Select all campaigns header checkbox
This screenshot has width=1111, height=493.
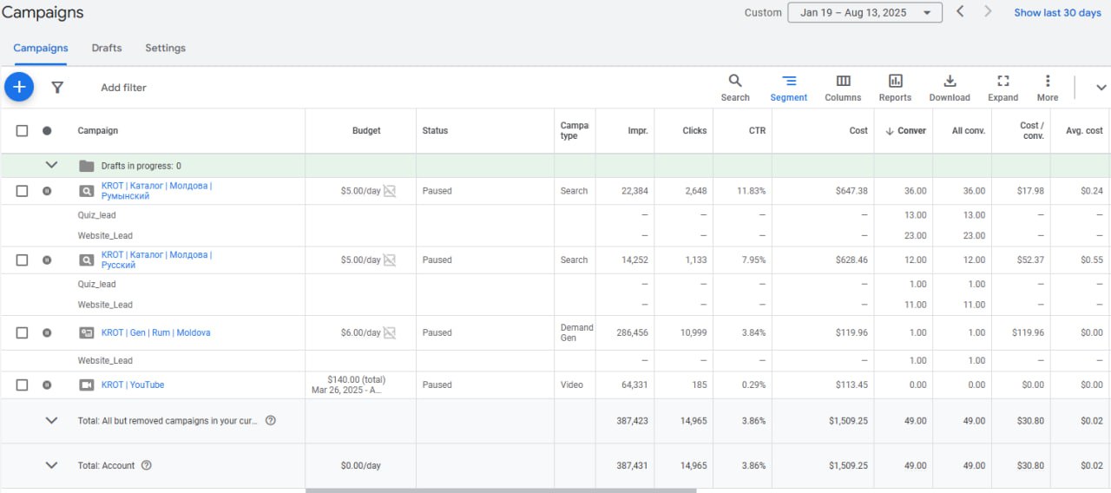[x=23, y=131]
